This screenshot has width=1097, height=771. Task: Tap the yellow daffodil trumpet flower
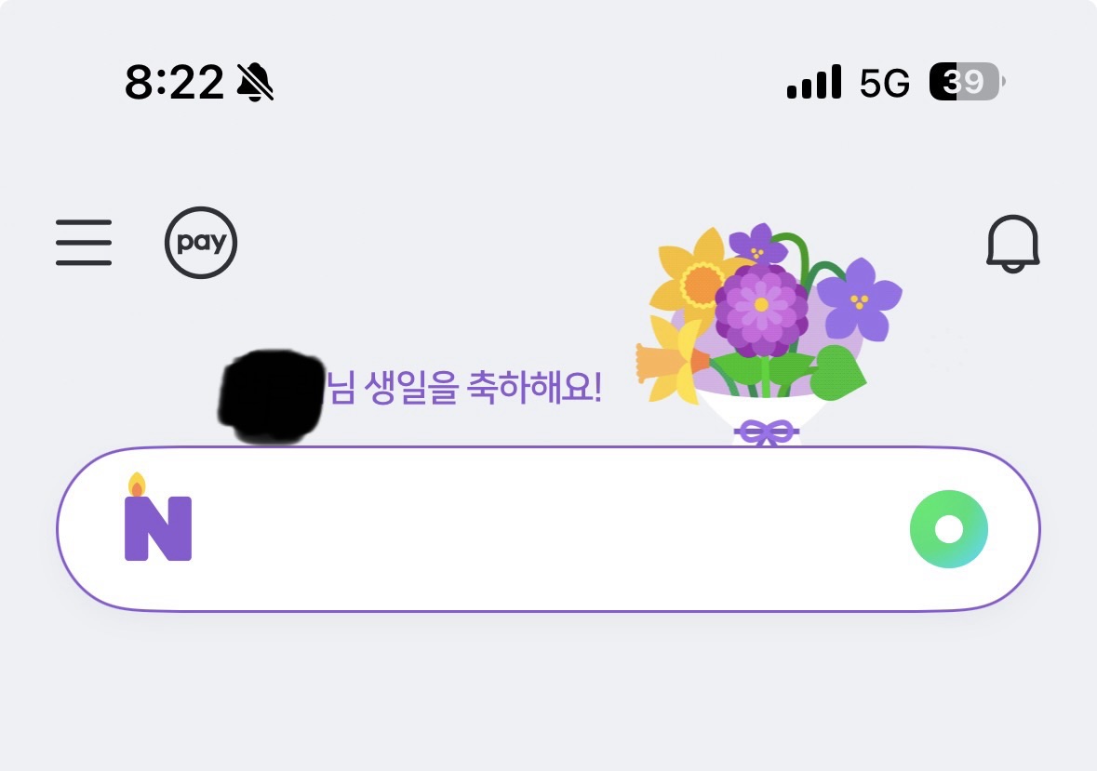click(x=673, y=362)
